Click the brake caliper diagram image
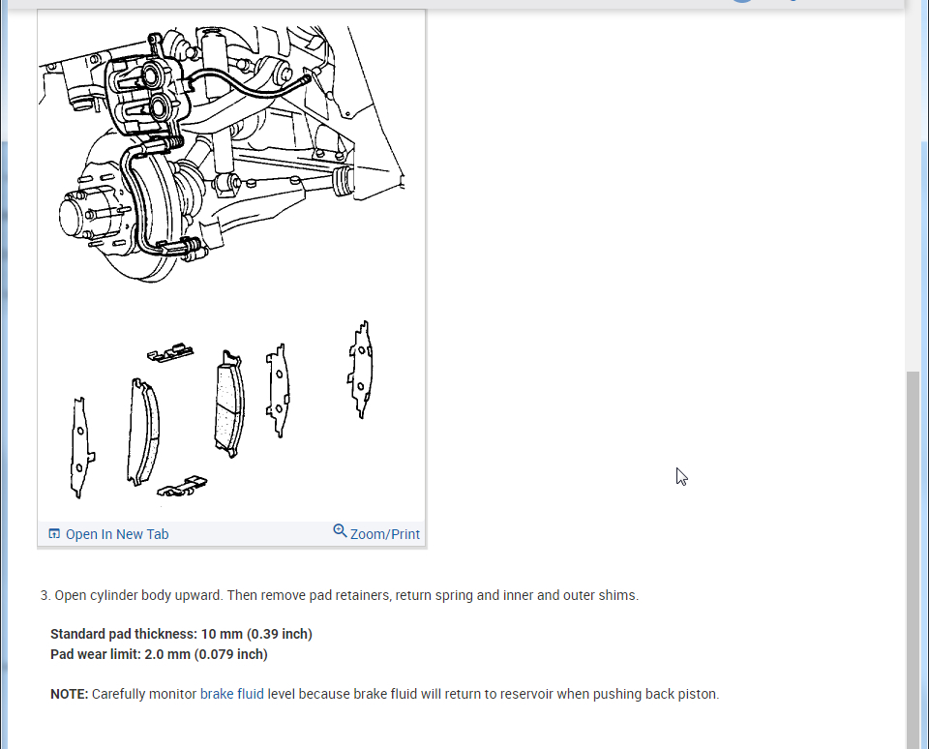Viewport: 929px width, 749px height. click(231, 265)
